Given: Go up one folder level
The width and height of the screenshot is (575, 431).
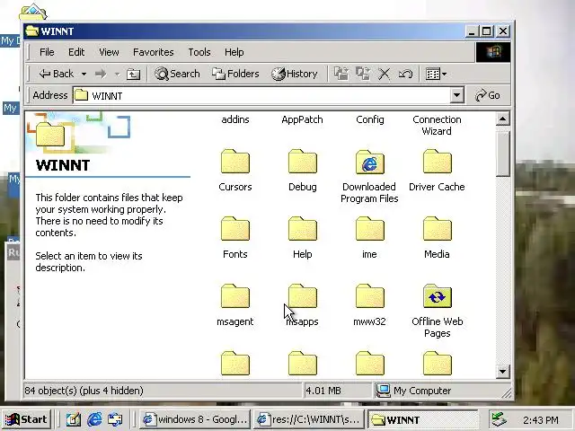Looking at the screenshot, I should pos(133,74).
